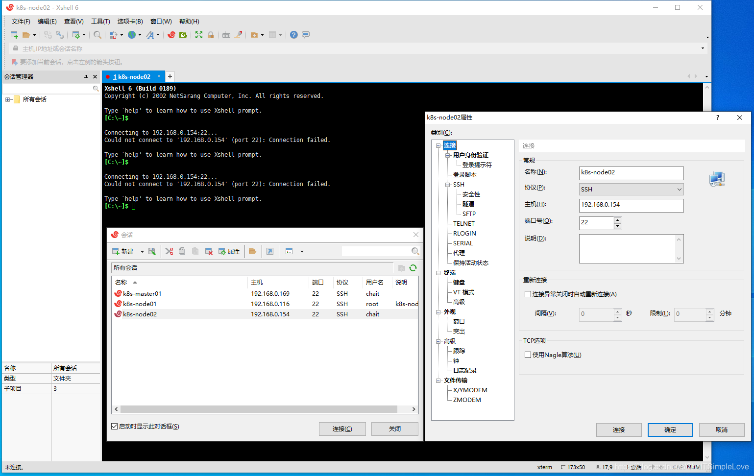Screen dimensions: 754x476
Task: Click the Find magnifier icon
Action: click(x=97, y=35)
